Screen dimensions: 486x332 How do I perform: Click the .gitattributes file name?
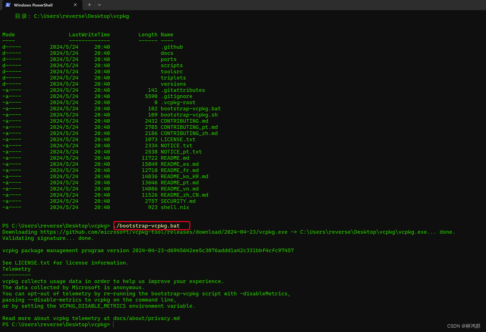tap(183, 90)
